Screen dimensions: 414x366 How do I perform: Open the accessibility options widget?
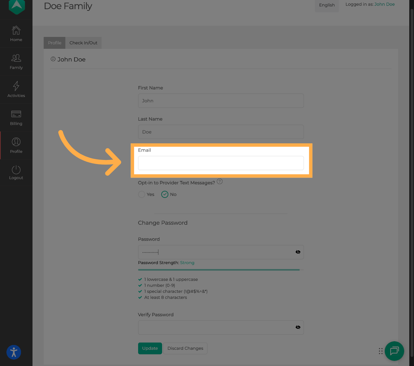[x=14, y=352]
